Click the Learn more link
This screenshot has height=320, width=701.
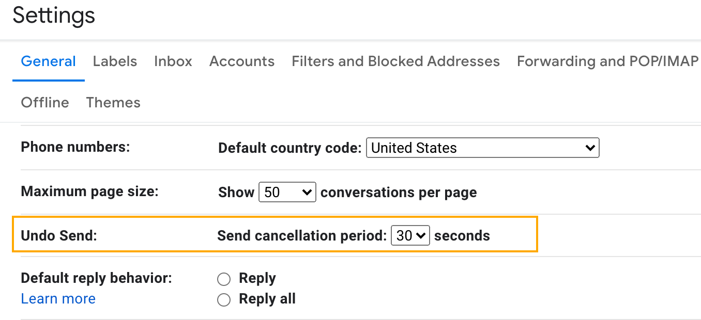(58, 299)
